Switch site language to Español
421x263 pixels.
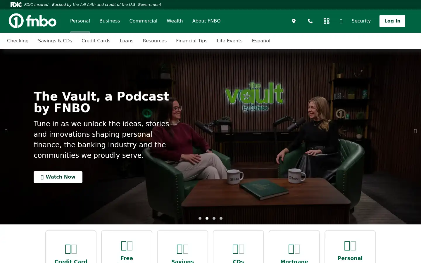(261, 41)
